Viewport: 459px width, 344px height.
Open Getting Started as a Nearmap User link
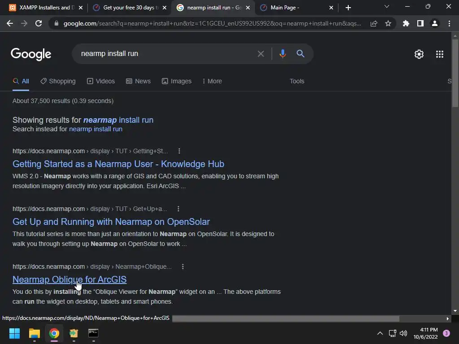click(x=118, y=164)
